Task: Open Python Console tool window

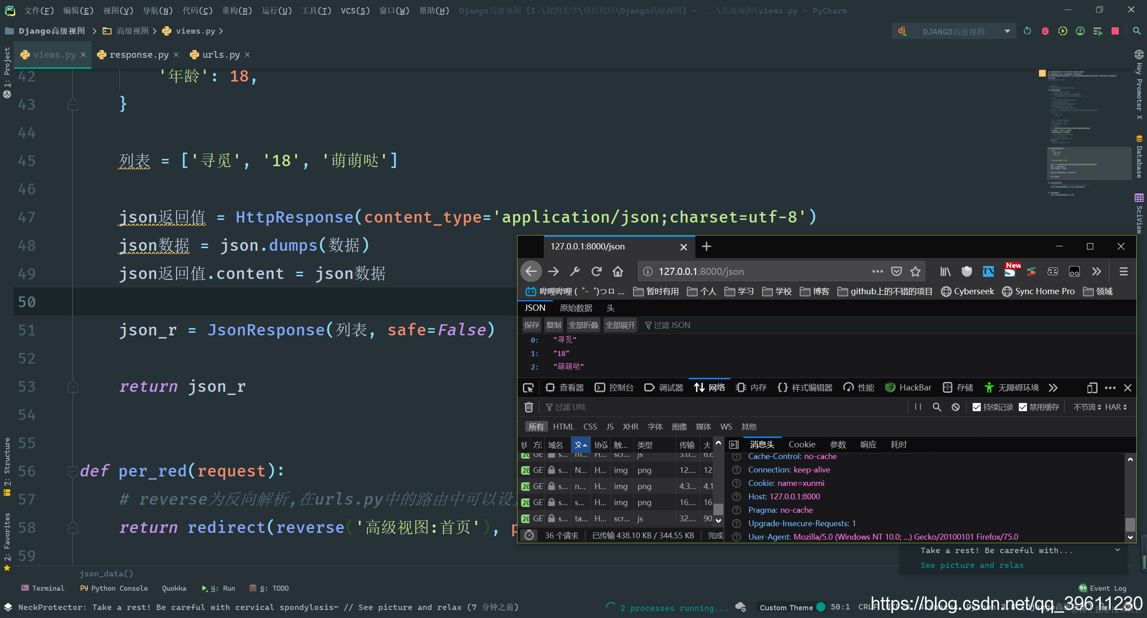Action: click(114, 588)
